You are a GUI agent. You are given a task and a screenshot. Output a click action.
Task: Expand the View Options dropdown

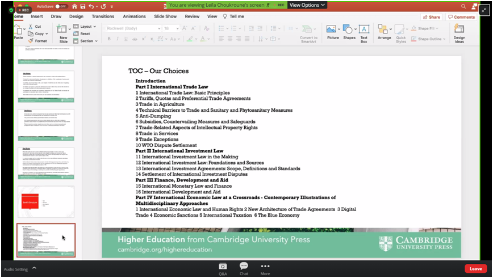[307, 5]
